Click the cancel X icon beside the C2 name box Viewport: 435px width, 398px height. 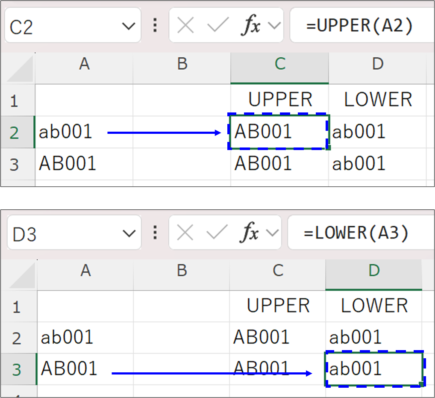pyautogui.click(x=185, y=27)
